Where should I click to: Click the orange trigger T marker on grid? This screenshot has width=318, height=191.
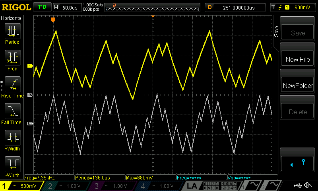click(x=53, y=19)
